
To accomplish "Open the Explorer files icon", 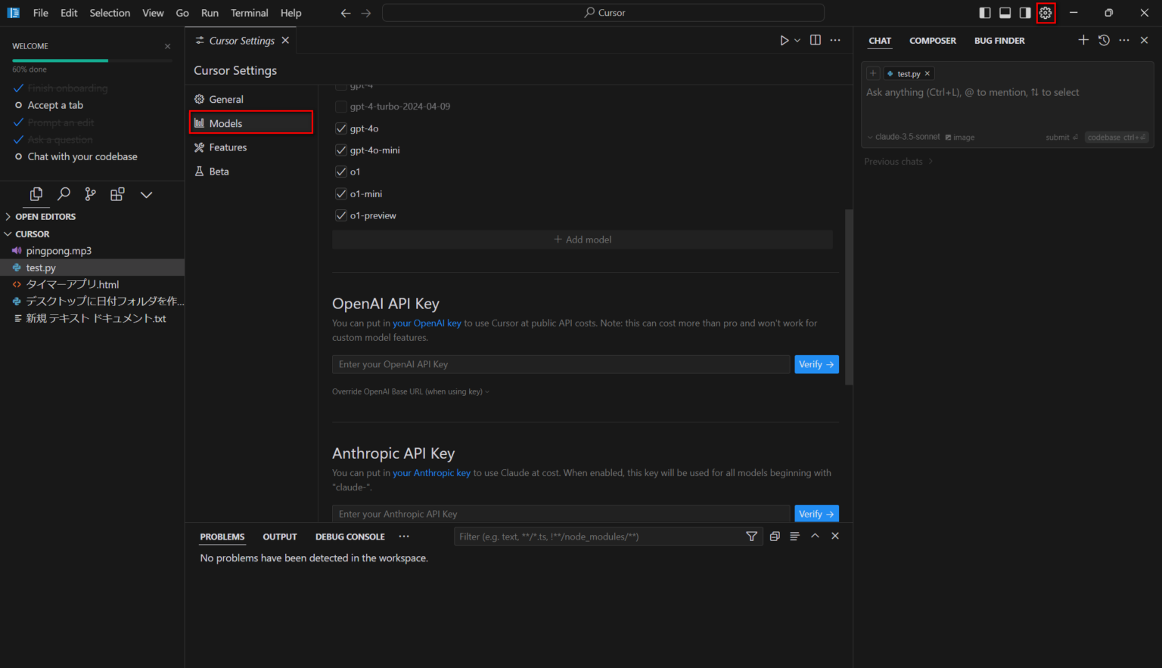I will coord(36,194).
